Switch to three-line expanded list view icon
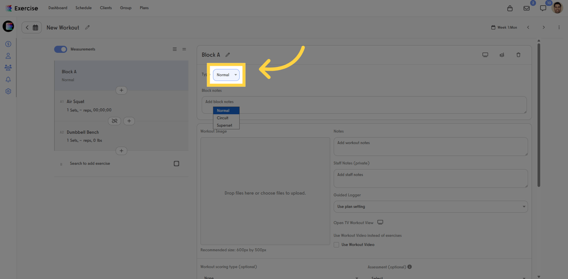Screen dimensions: 568x279 175,49
